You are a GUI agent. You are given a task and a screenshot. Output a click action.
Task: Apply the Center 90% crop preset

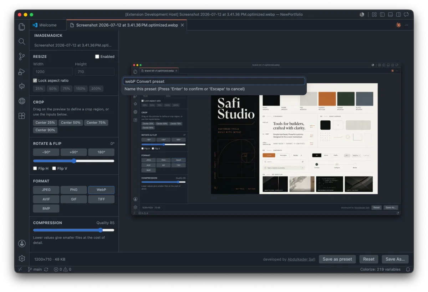pyautogui.click(x=45, y=130)
